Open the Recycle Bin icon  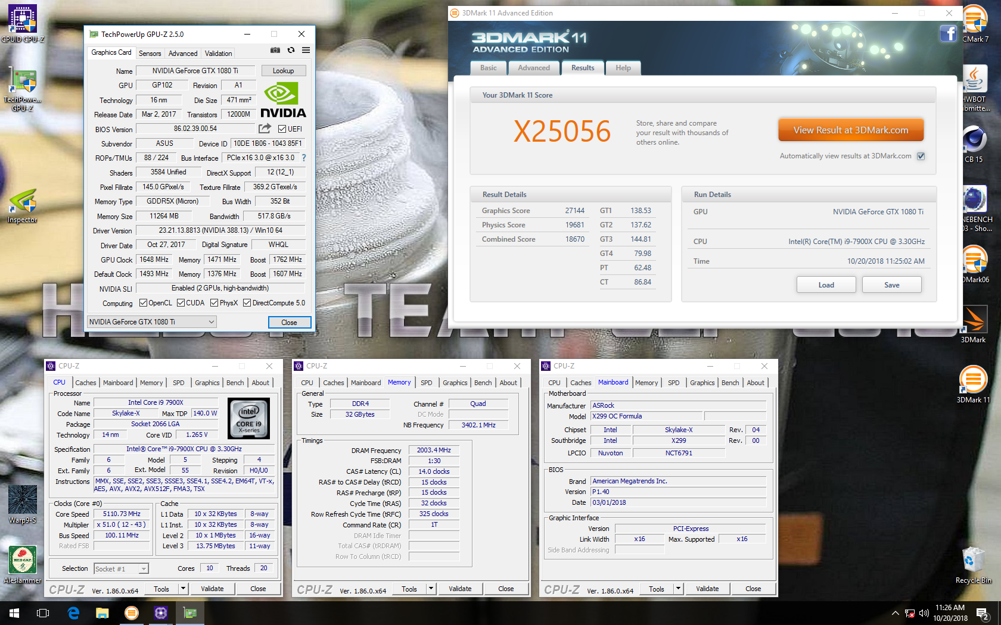974,565
